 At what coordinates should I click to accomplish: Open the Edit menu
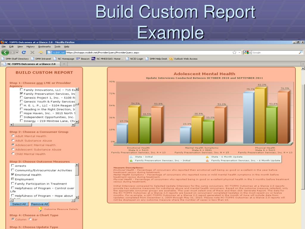coord(12,47)
